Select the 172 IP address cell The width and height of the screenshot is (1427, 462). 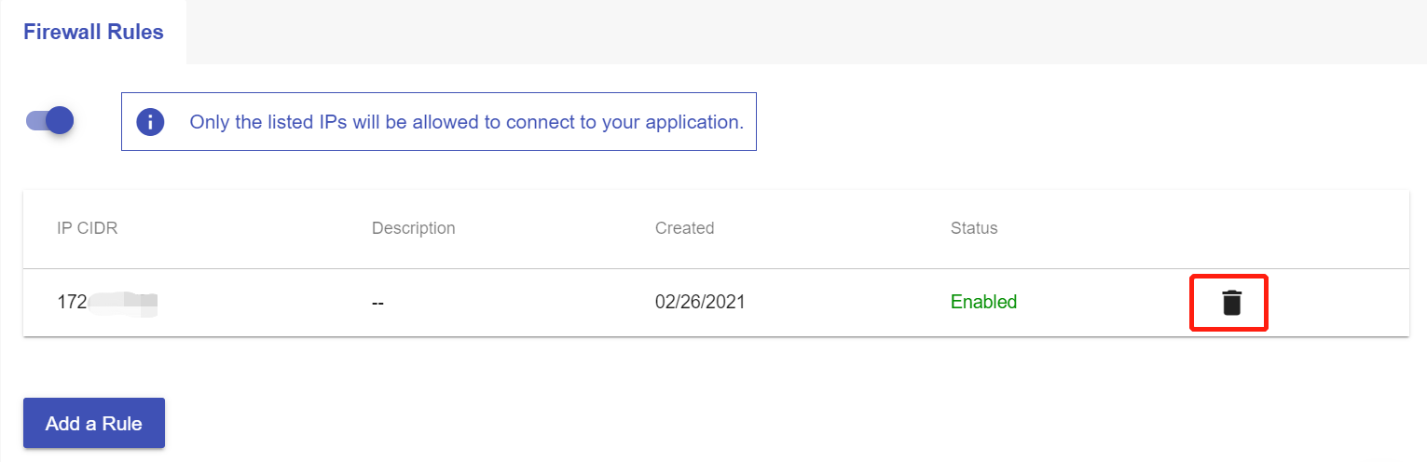click(x=72, y=302)
